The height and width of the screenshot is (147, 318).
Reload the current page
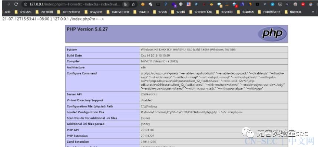point(16,4)
